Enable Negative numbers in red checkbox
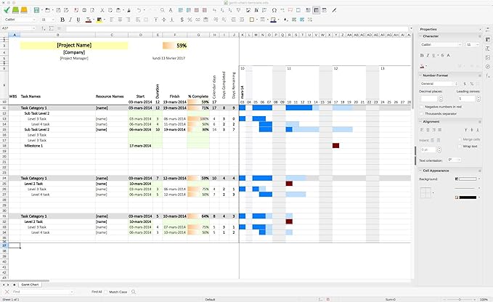Viewport: 493px width, 302px height. pos(422,107)
